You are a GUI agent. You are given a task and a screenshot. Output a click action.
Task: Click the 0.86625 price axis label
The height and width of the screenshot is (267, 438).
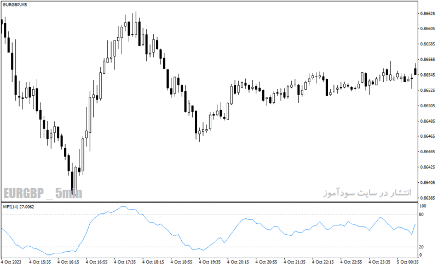[428, 13]
